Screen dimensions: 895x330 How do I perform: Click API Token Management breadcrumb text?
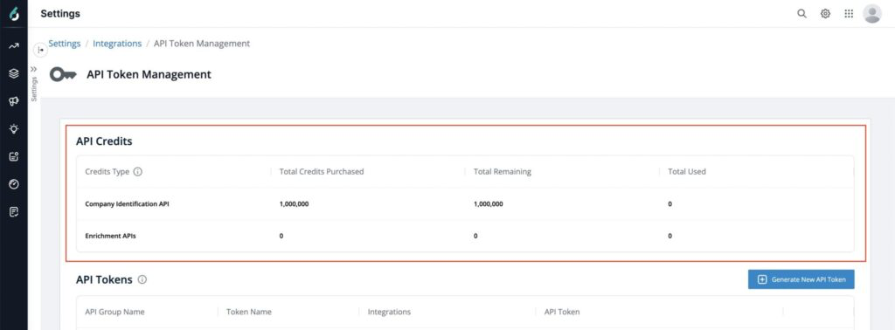[202, 44]
